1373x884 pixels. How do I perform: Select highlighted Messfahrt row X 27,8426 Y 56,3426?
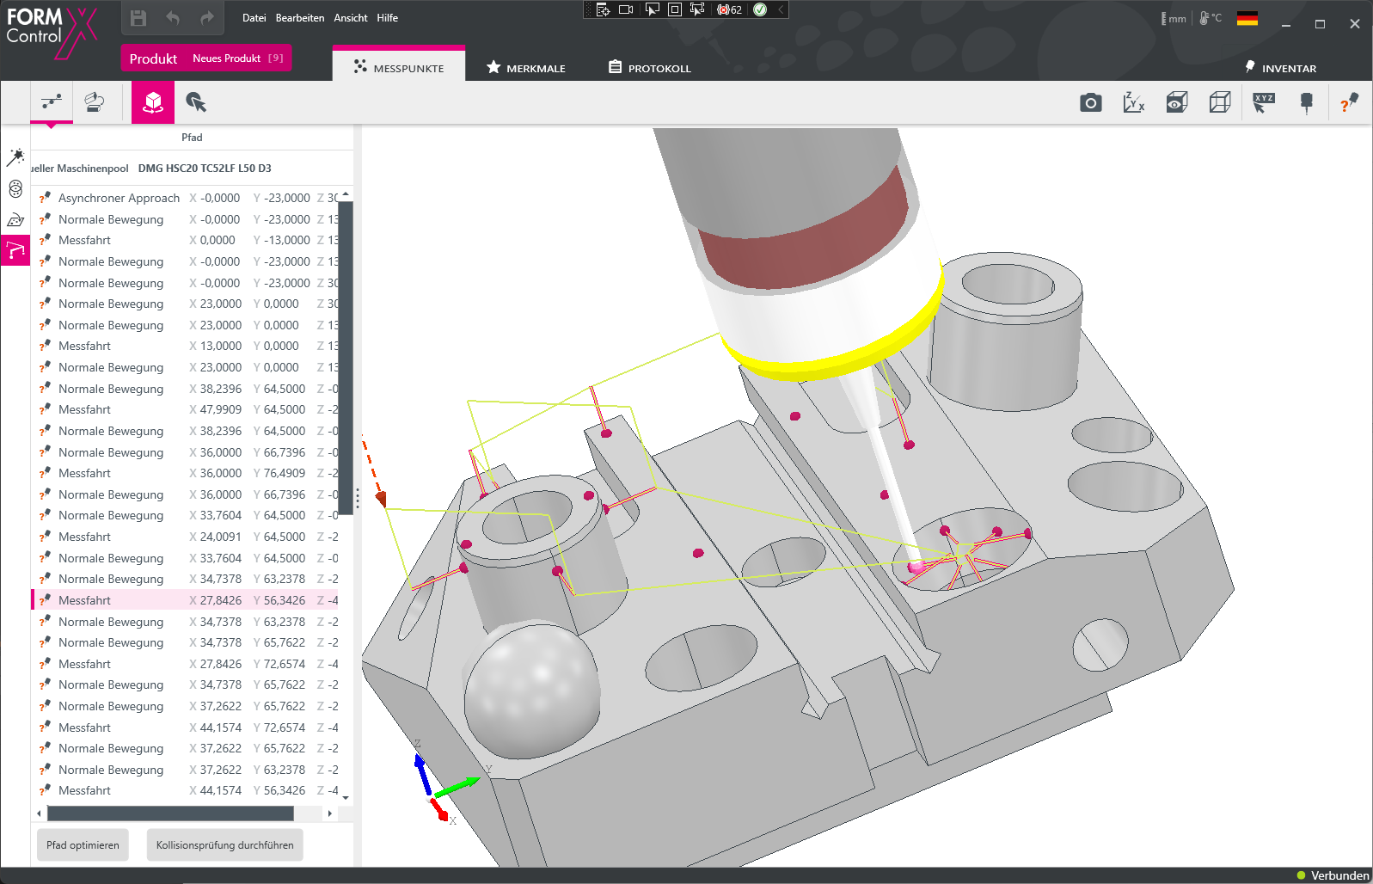click(185, 600)
